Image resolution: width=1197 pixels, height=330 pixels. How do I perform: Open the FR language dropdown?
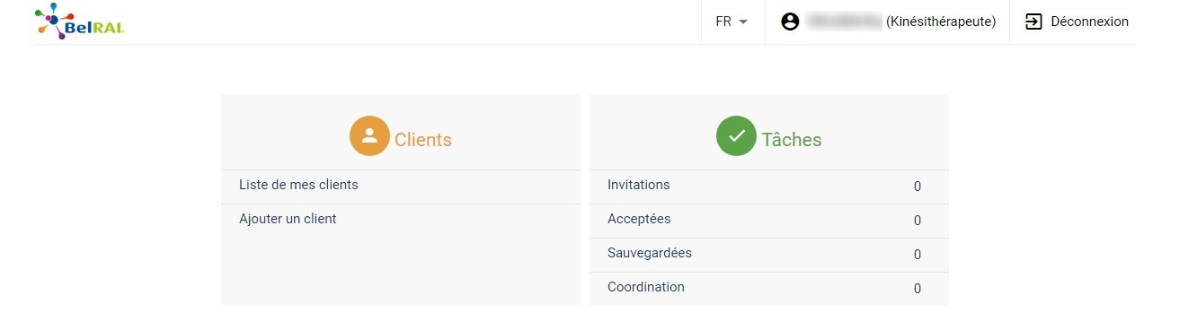click(x=732, y=22)
